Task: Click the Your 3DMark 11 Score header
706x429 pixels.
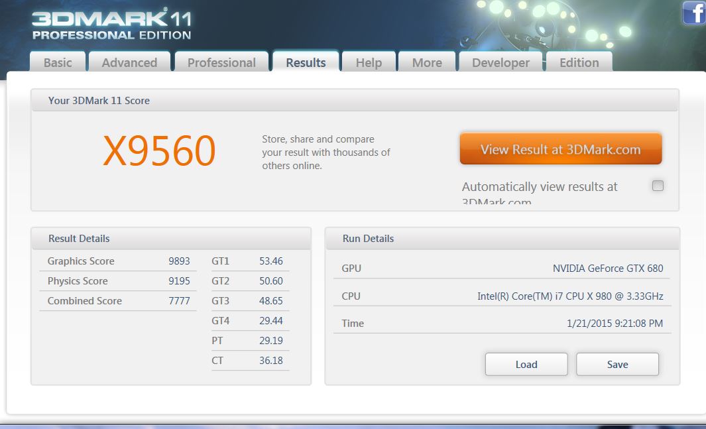Action: [x=355, y=100]
